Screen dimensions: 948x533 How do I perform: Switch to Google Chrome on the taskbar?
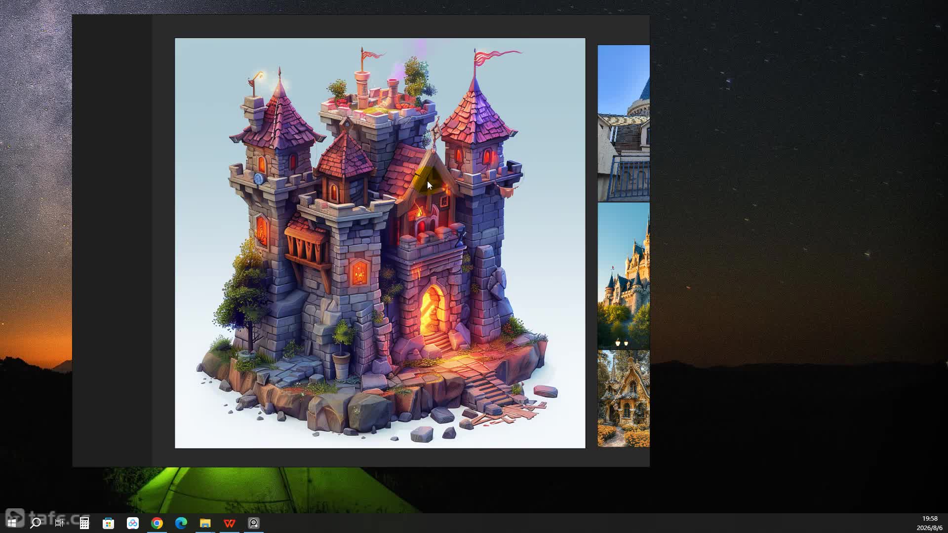coord(157,523)
